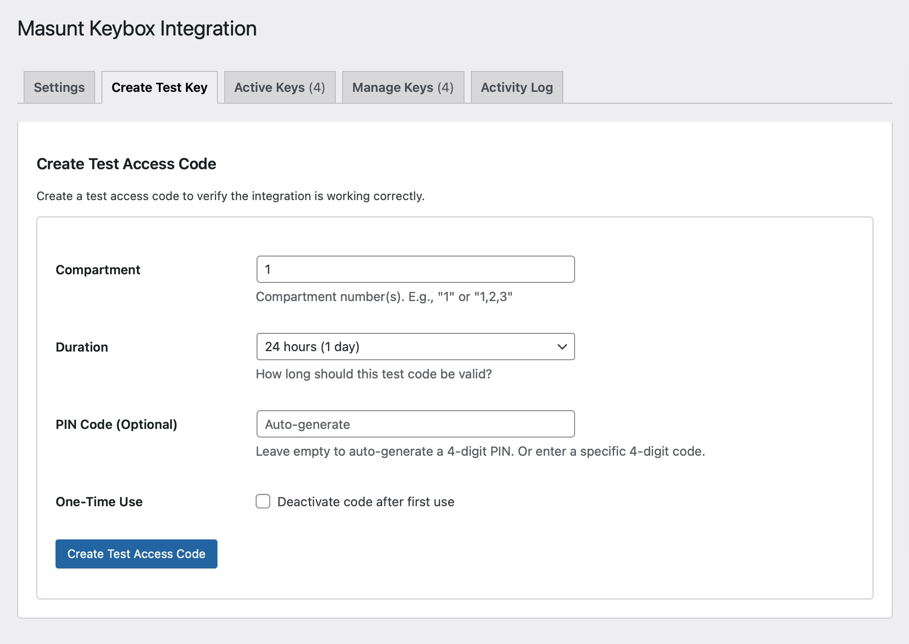Switch to the Settings tab
The width and height of the screenshot is (909, 644).
tap(59, 87)
